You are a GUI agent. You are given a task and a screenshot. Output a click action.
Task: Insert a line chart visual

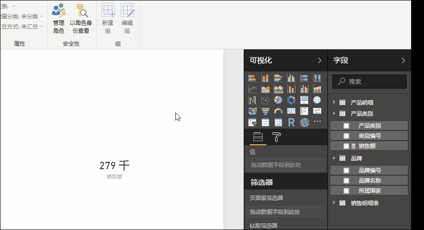[252, 89]
